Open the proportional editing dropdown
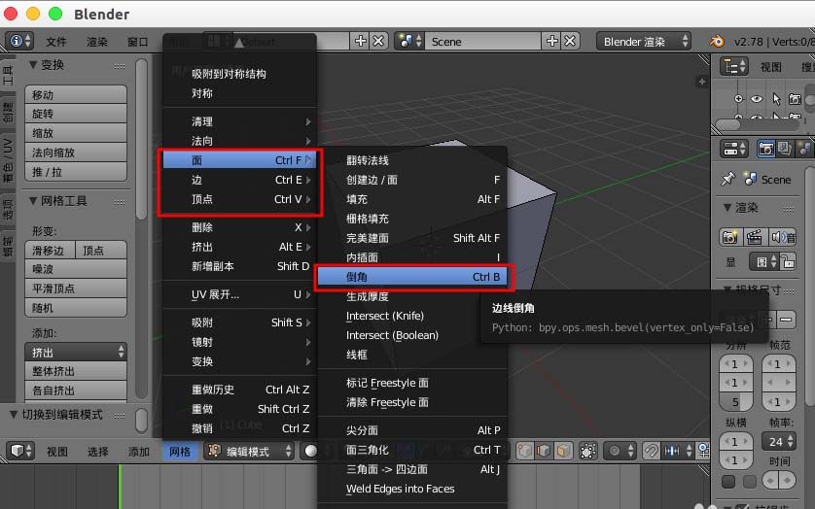 click(x=620, y=451)
